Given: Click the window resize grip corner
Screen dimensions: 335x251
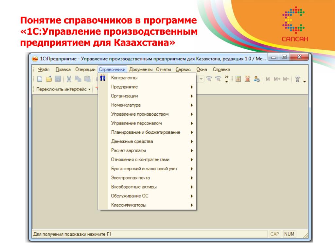Looking at the screenshot, I should coord(306,235).
